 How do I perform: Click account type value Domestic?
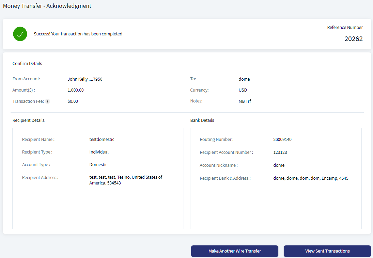[x=98, y=164]
